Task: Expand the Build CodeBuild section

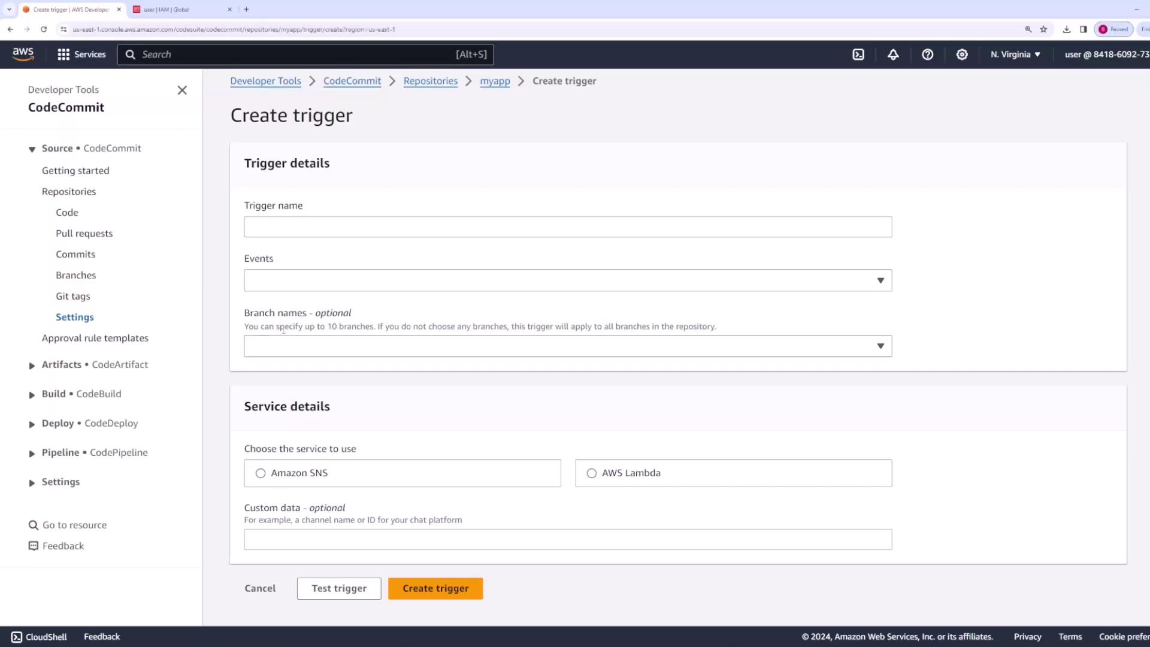Action: [32, 395]
